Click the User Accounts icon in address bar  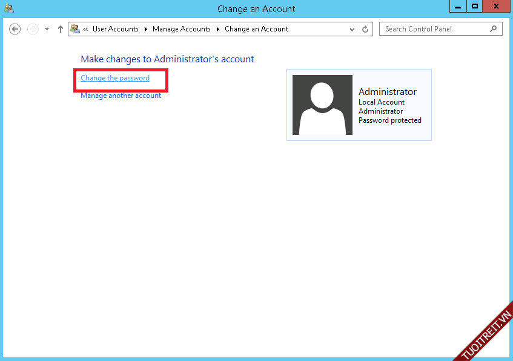pyautogui.click(x=75, y=28)
